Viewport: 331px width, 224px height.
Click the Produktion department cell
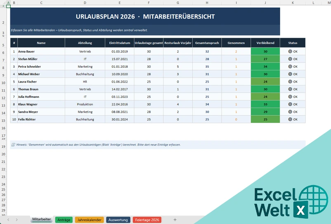[85, 104]
